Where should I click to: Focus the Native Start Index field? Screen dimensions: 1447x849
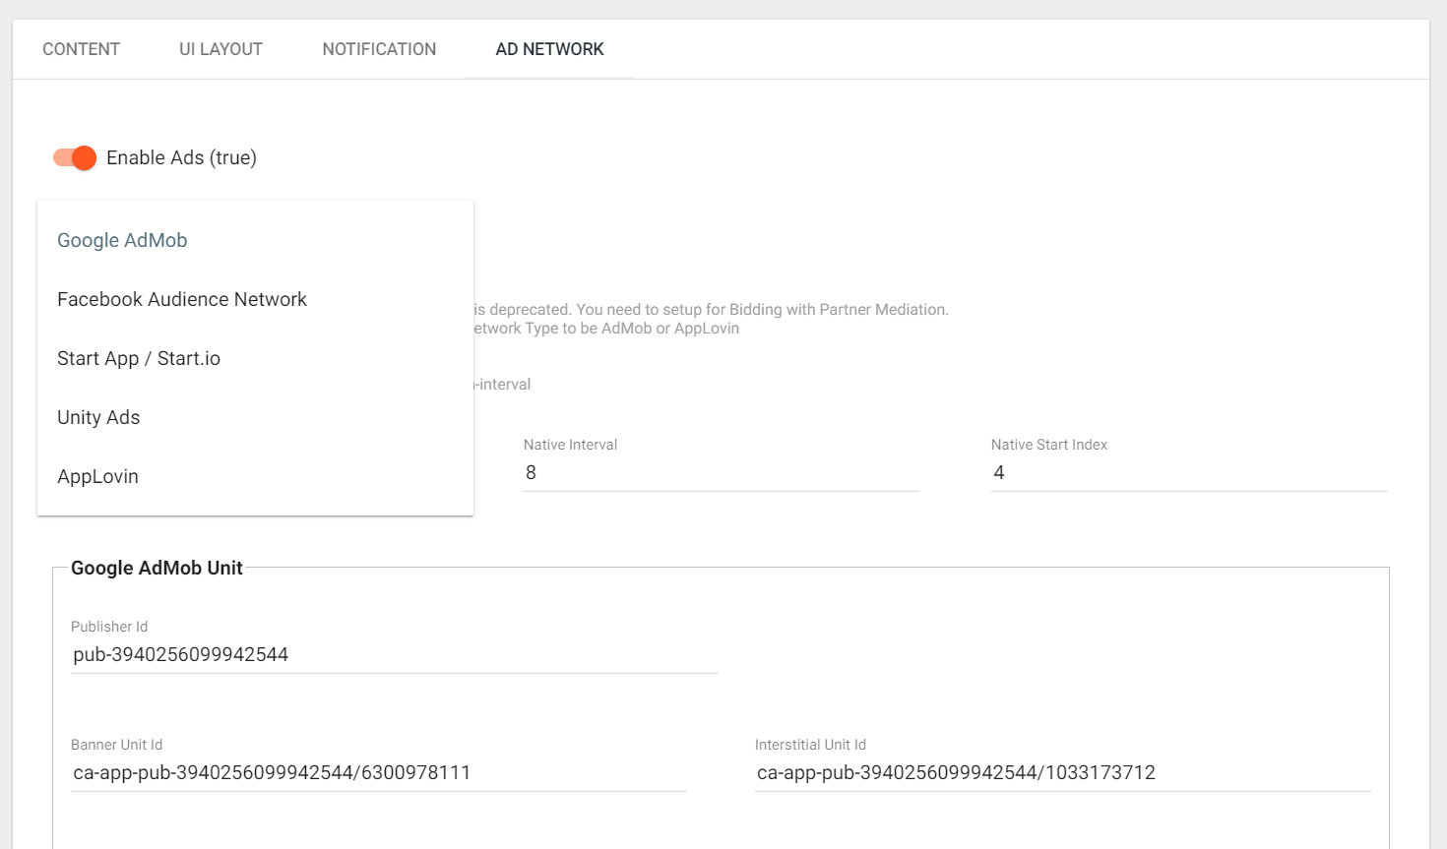[x=1188, y=473]
